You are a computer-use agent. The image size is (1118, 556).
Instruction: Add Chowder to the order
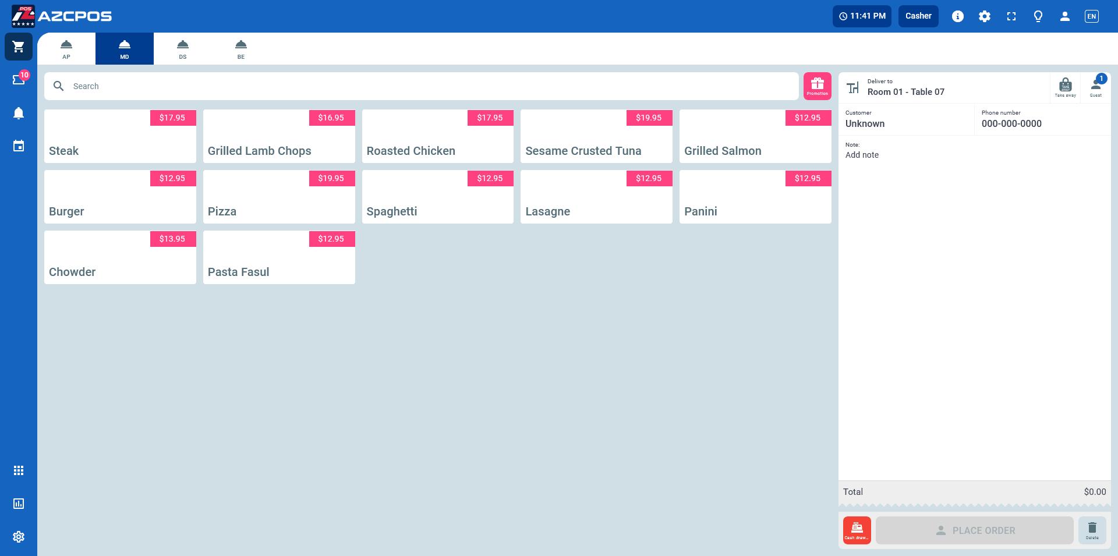pyautogui.click(x=120, y=257)
